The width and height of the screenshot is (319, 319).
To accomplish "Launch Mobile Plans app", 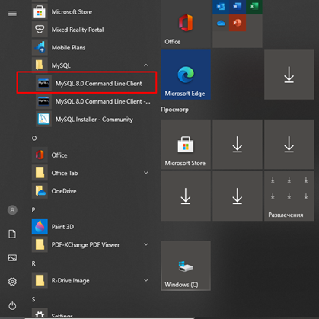I will [91, 48].
